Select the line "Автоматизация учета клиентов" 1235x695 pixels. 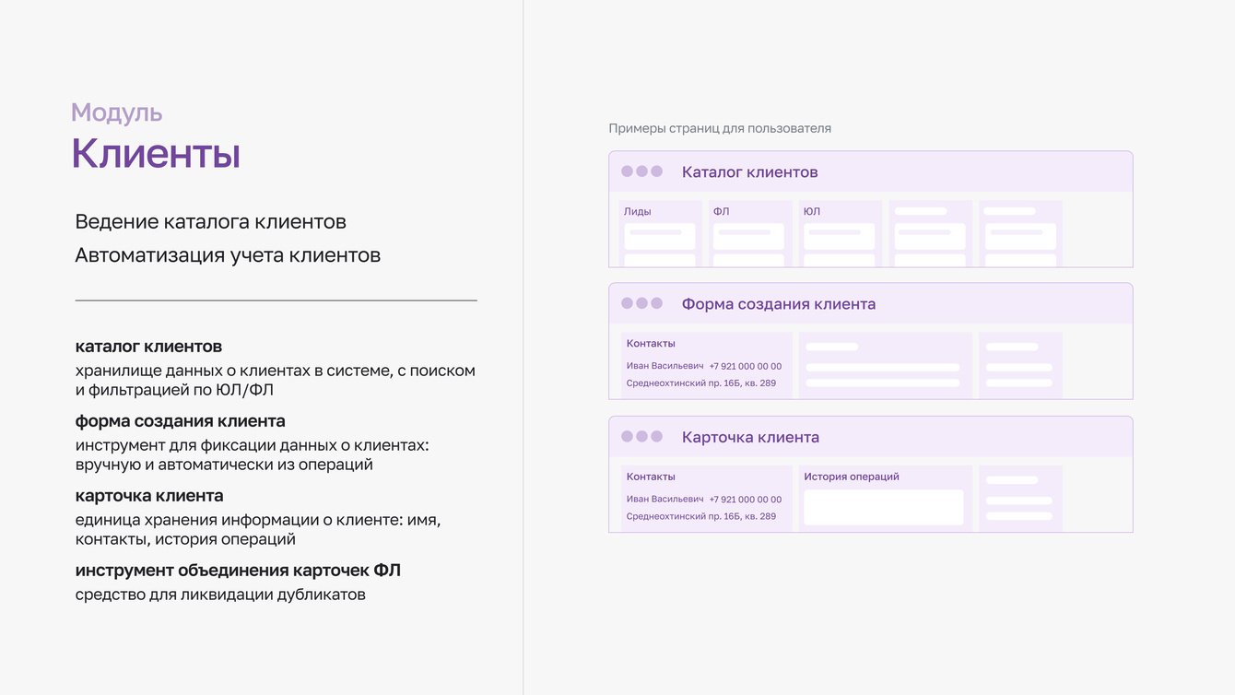228,255
